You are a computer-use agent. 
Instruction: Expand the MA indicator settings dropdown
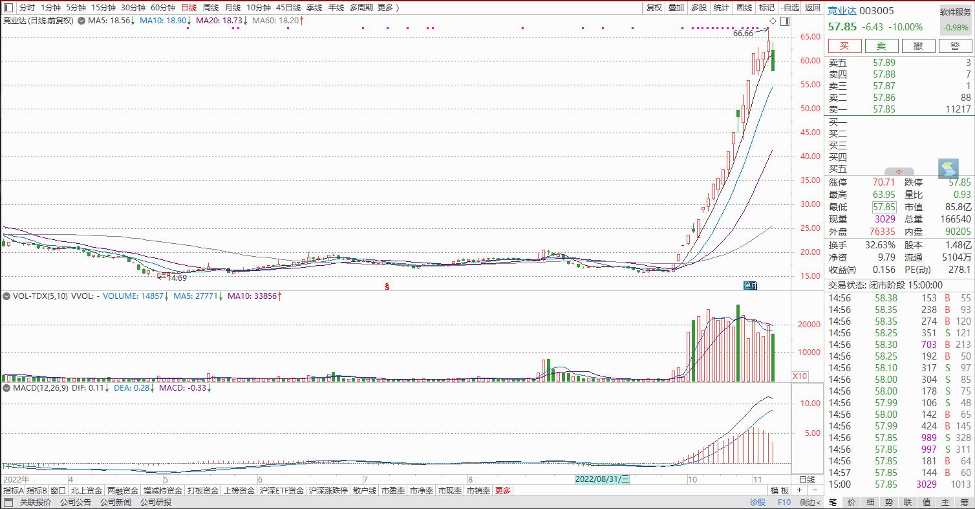pyautogui.click(x=81, y=21)
